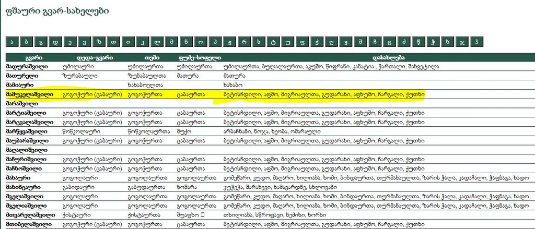535x229 pixels.
Task: Click the გვარი column header
Action: point(34,58)
